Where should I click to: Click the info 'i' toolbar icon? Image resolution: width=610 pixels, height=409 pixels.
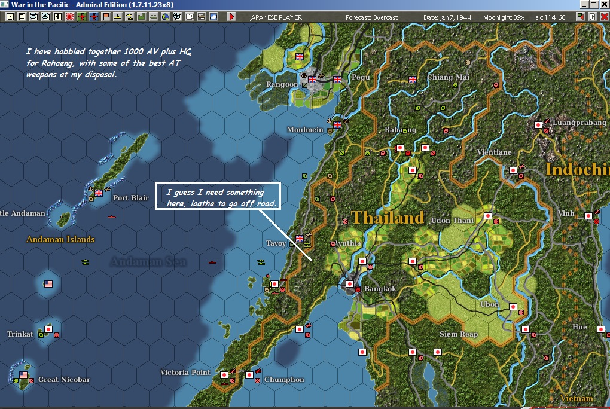[x=58, y=17]
